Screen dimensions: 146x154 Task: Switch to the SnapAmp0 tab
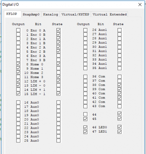pyautogui.click(x=31, y=14)
